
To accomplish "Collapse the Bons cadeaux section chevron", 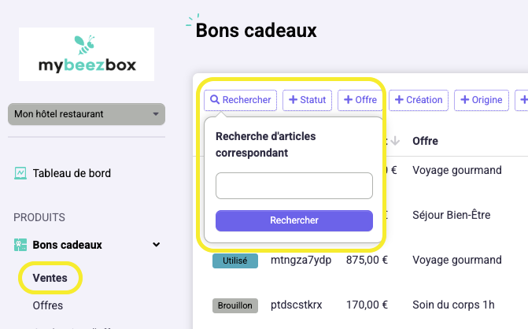I will point(156,245).
